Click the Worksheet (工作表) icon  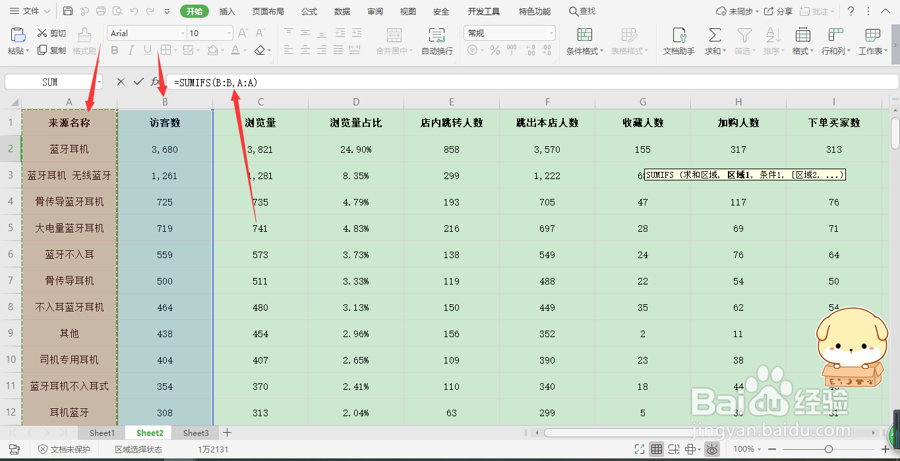[x=872, y=35]
